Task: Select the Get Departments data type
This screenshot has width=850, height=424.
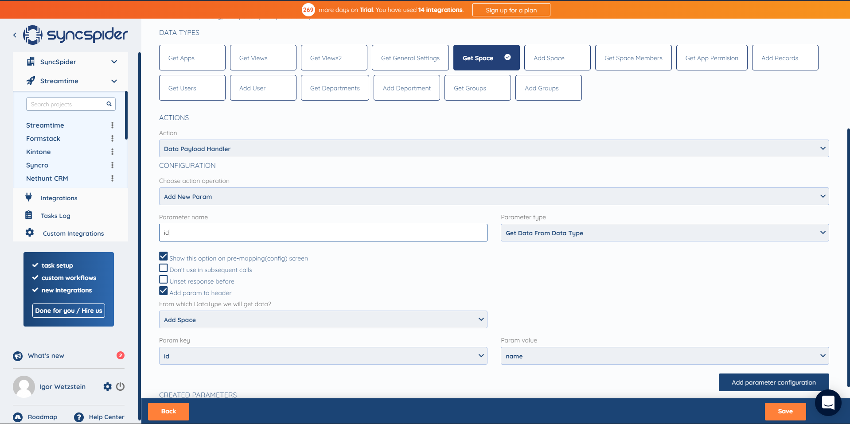Action: [x=335, y=88]
